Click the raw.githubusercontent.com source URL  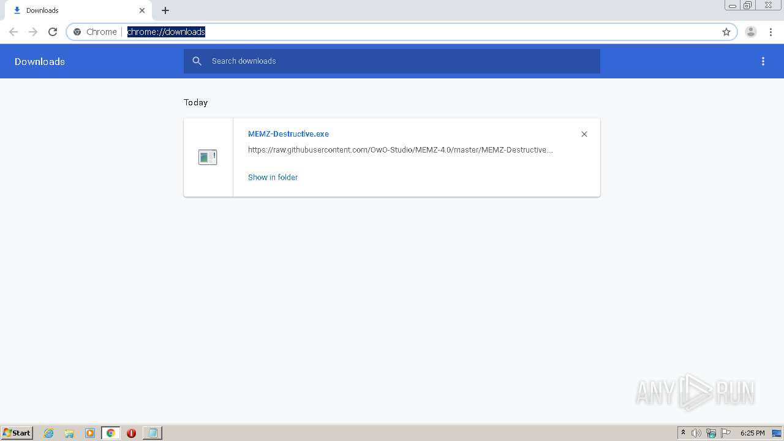[x=401, y=150]
